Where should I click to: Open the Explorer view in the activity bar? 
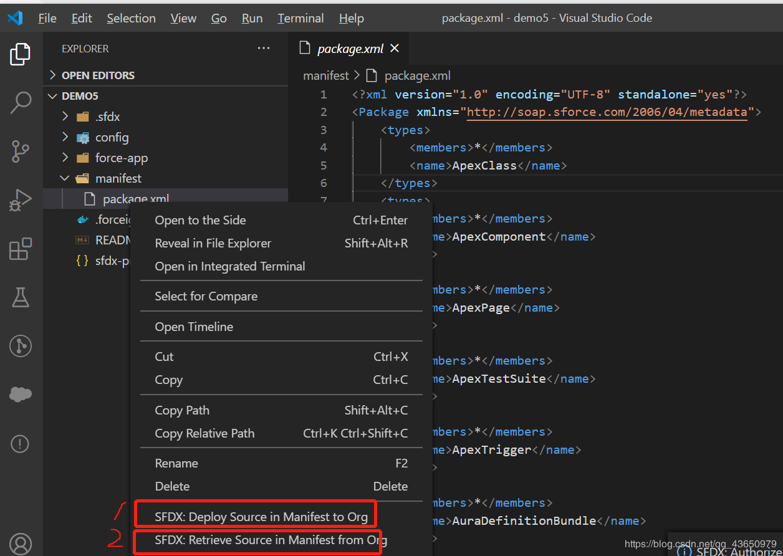20,54
